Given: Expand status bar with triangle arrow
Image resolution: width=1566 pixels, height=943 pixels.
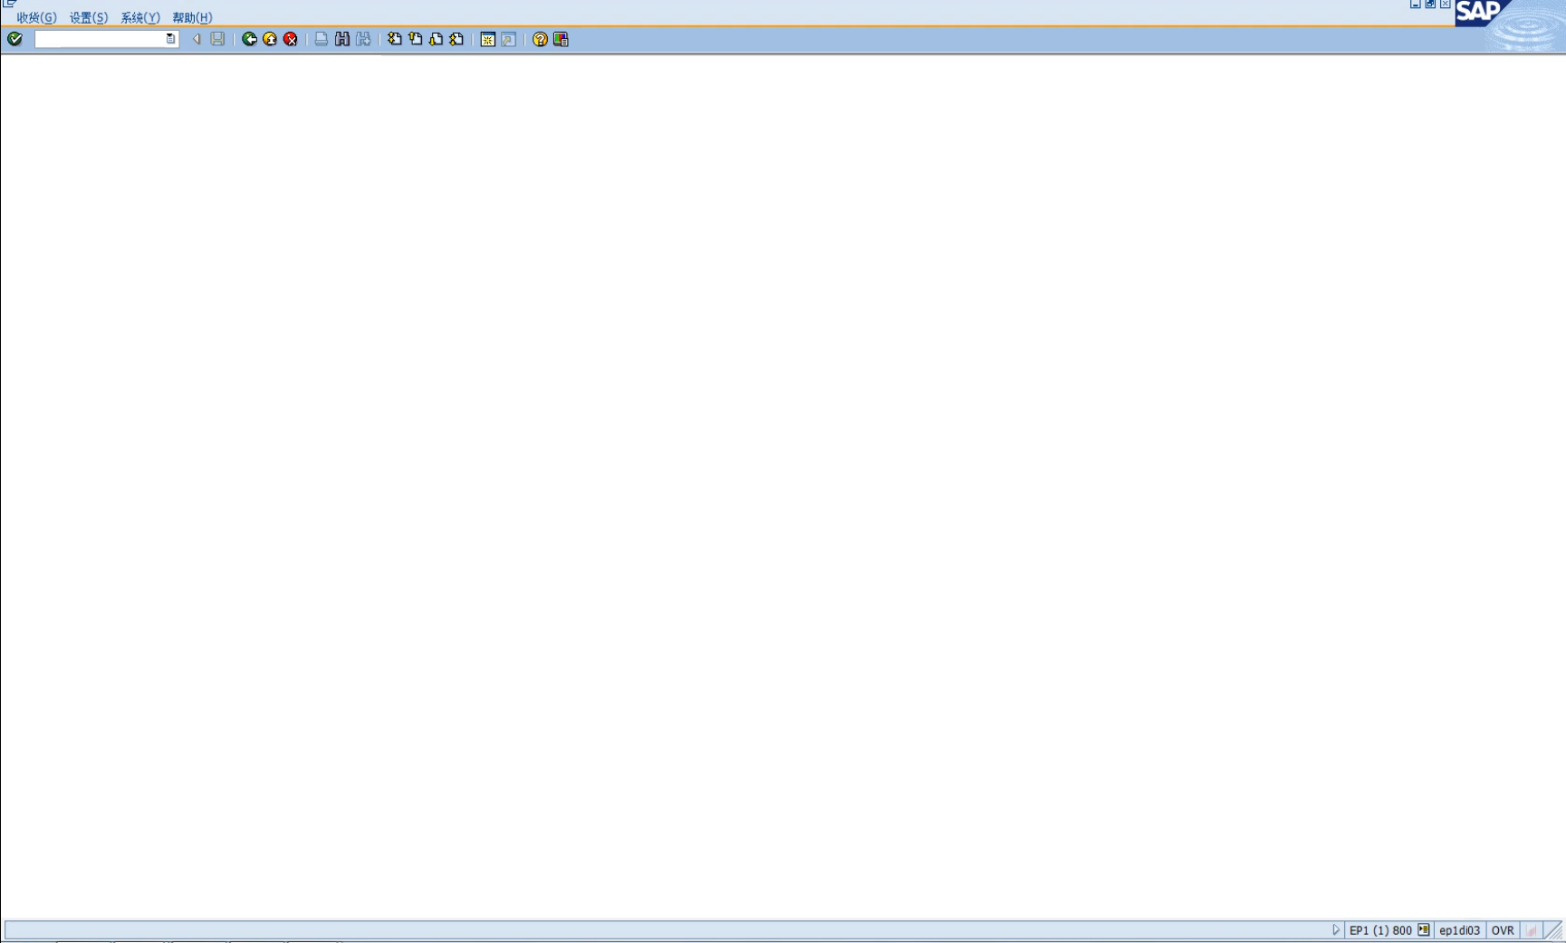Looking at the screenshot, I should click(1335, 930).
